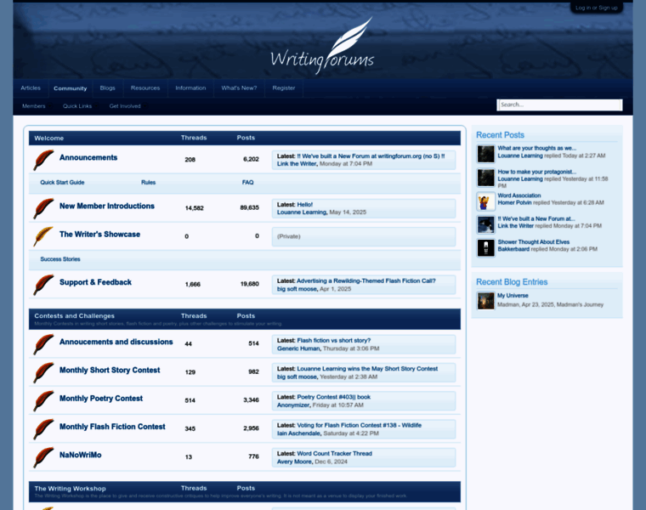Open Homer Potvin avatar next to Word Association
The width and height of the screenshot is (646, 510).
pyautogui.click(x=485, y=201)
